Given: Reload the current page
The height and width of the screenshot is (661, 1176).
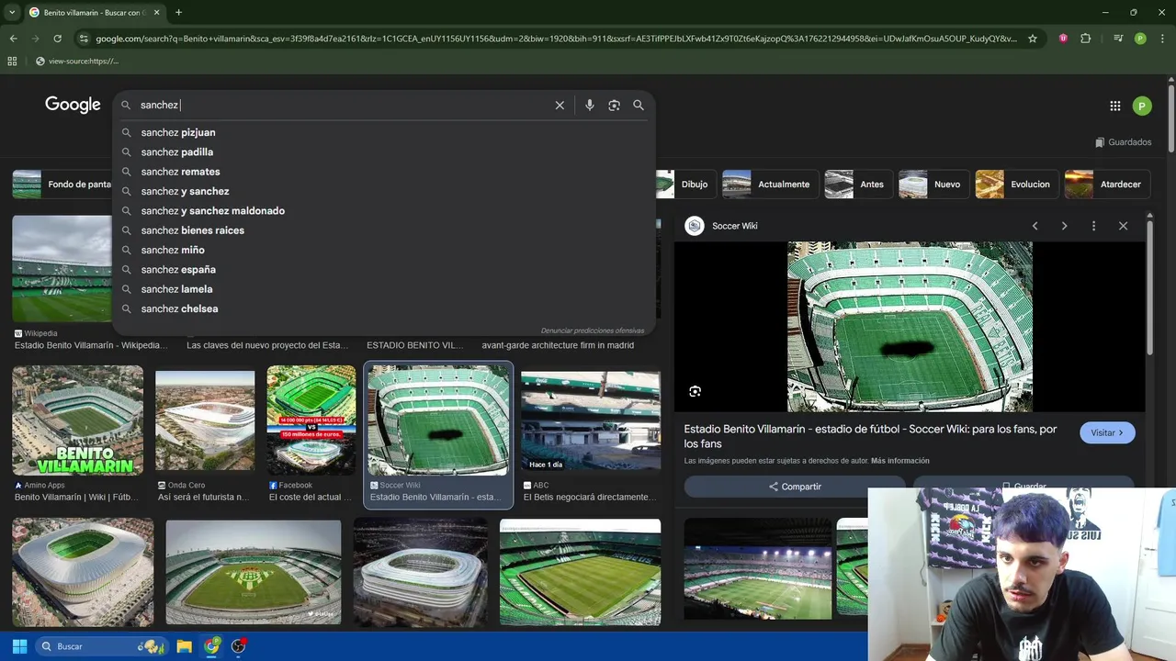Looking at the screenshot, I should click(x=57, y=39).
